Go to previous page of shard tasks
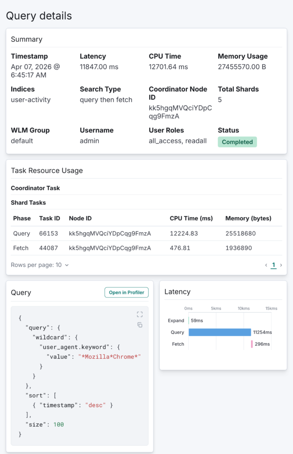 (x=266, y=265)
